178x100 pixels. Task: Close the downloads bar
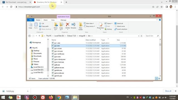coord(175,91)
